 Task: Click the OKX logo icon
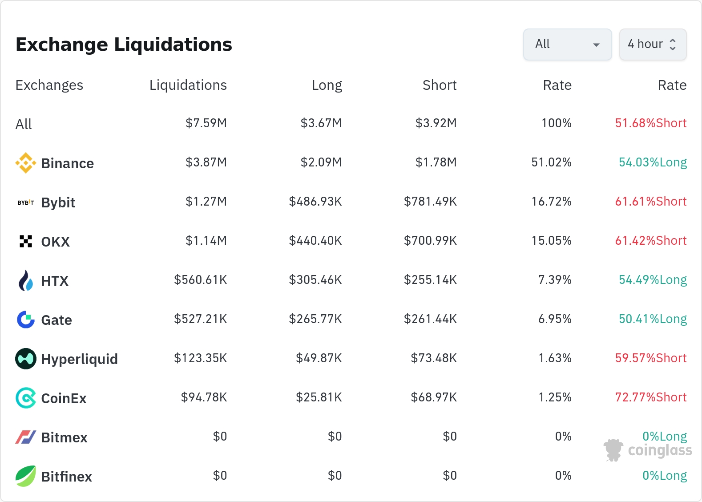point(25,242)
